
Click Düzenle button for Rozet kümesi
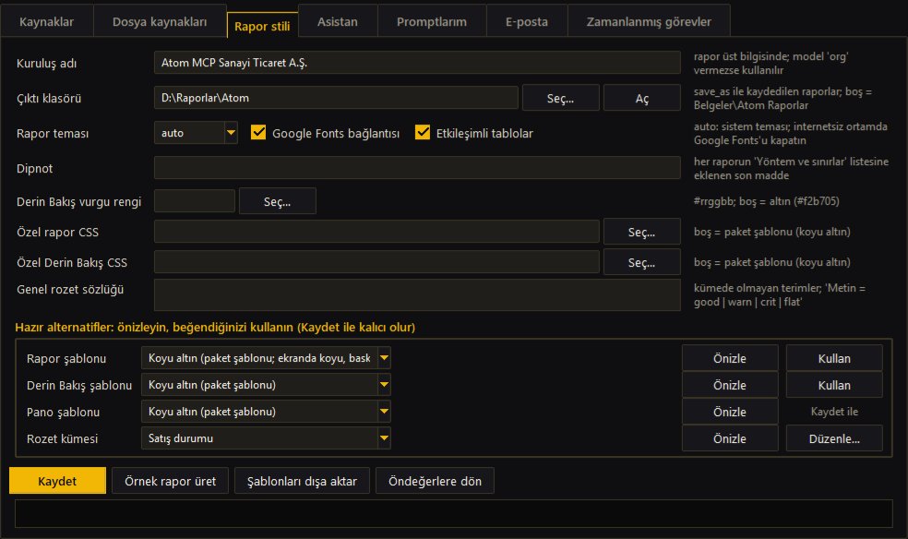point(834,438)
